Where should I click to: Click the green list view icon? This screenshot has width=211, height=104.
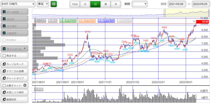point(54,4)
